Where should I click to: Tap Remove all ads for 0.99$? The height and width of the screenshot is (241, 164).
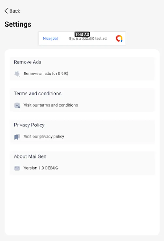[46, 74]
